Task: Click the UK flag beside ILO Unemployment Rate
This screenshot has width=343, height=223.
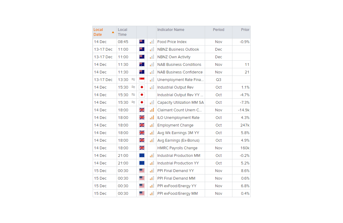Action: point(142,118)
